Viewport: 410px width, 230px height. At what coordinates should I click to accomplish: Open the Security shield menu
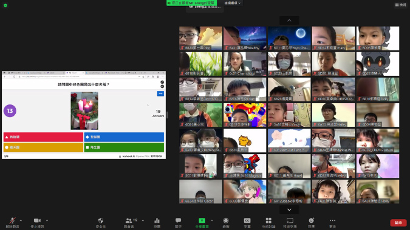coord(101,223)
